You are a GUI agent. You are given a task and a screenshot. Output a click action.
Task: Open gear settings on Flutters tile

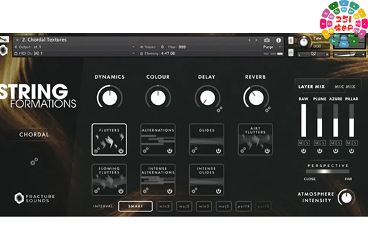tap(97, 150)
